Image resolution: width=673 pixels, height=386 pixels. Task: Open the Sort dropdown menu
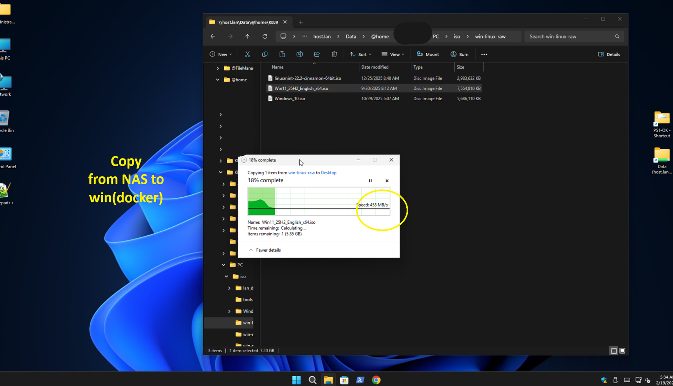(360, 54)
